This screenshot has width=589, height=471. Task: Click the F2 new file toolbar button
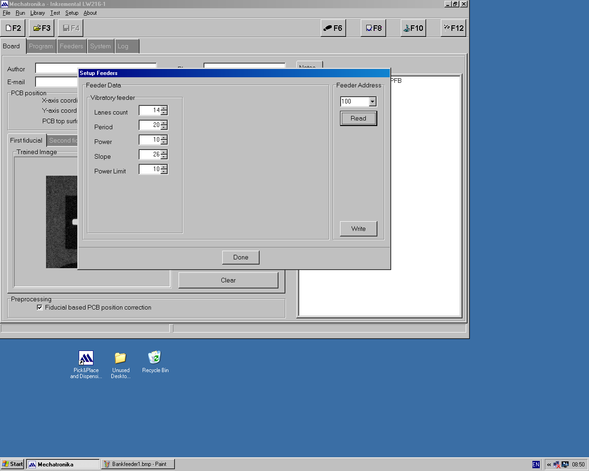point(13,28)
